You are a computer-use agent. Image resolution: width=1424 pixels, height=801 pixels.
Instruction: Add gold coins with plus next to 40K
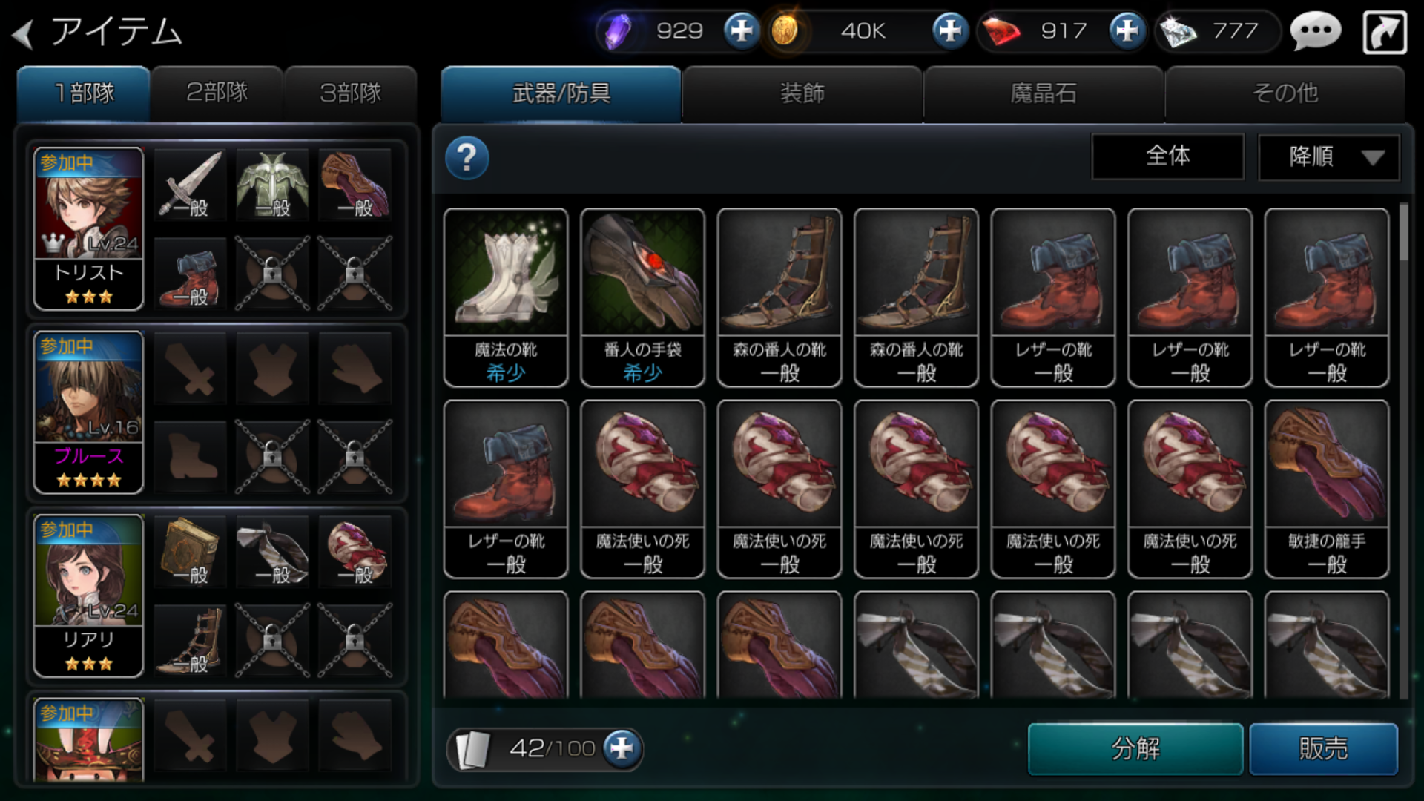(x=949, y=30)
